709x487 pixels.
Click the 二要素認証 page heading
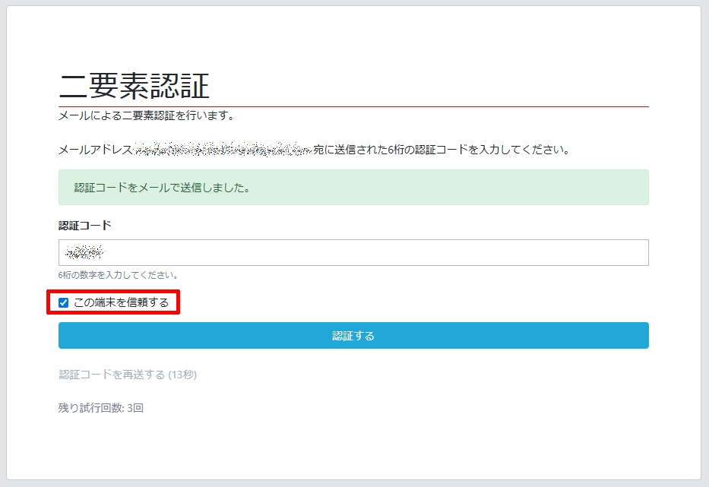tap(134, 87)
